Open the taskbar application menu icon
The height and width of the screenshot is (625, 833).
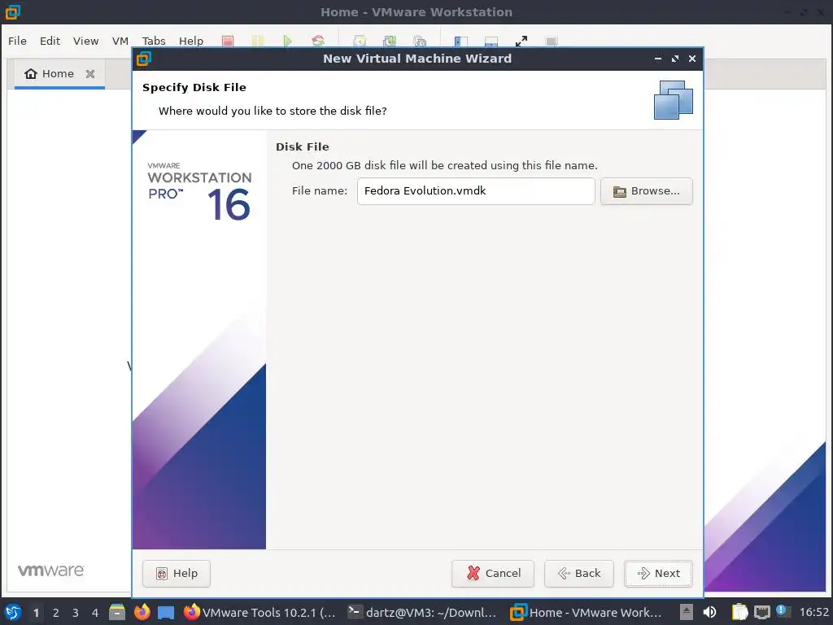(x=13, y=612)
